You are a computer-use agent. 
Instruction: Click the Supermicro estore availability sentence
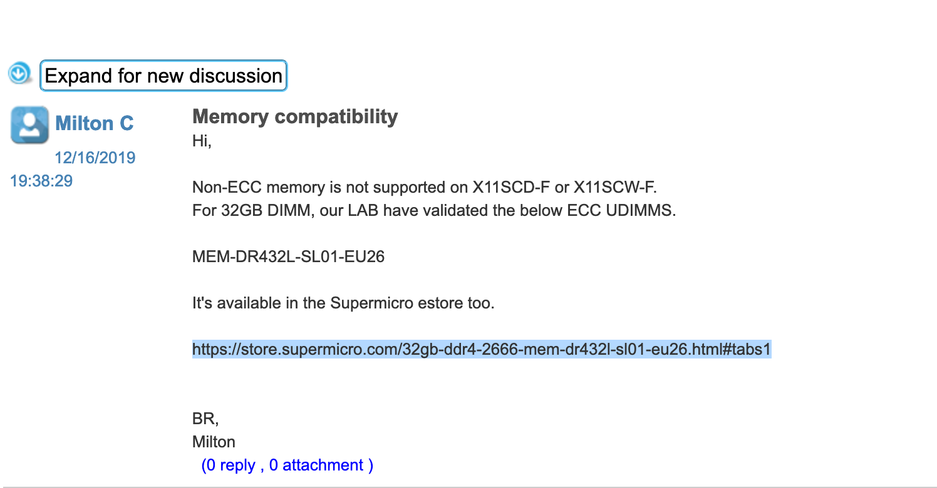(x=343, y=303)
